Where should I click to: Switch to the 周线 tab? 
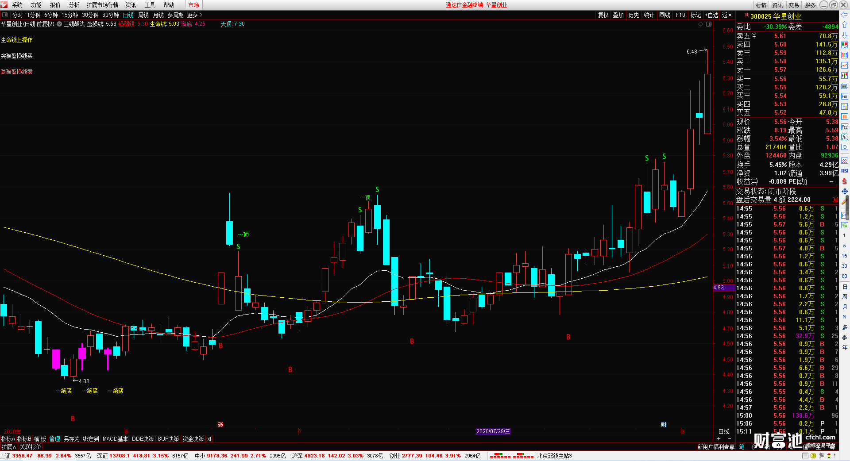point(143,15)
